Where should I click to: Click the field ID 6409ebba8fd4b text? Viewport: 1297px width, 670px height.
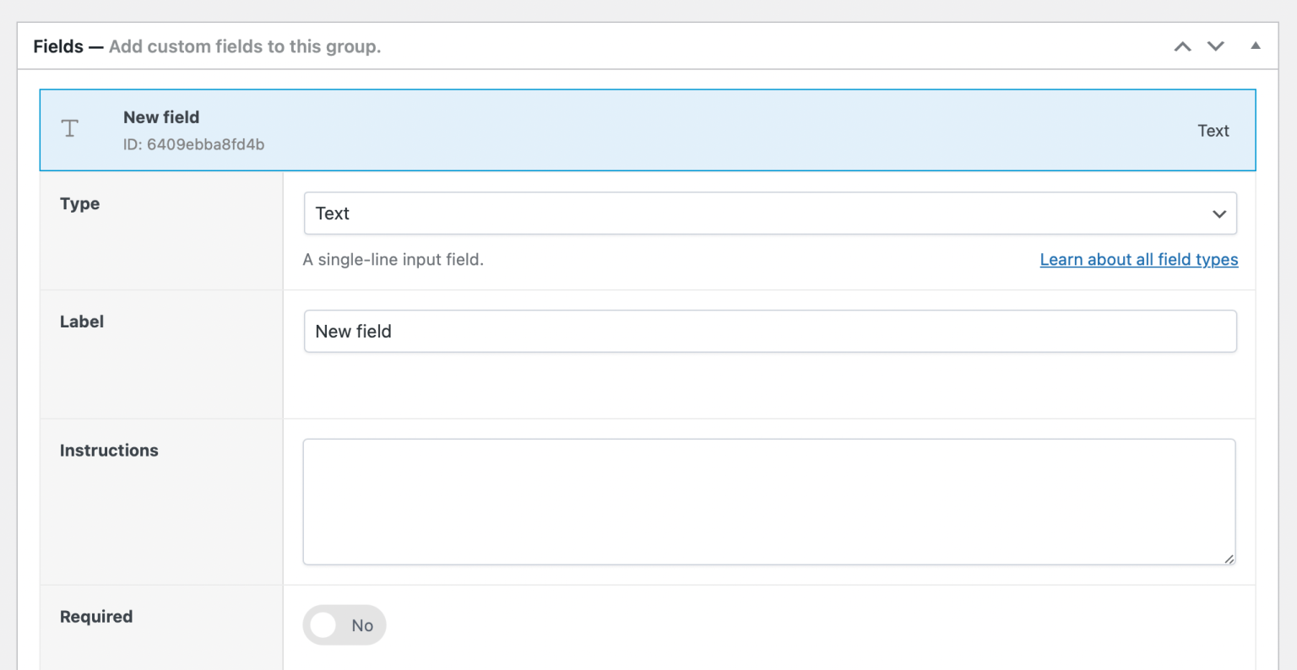(194, 144)
